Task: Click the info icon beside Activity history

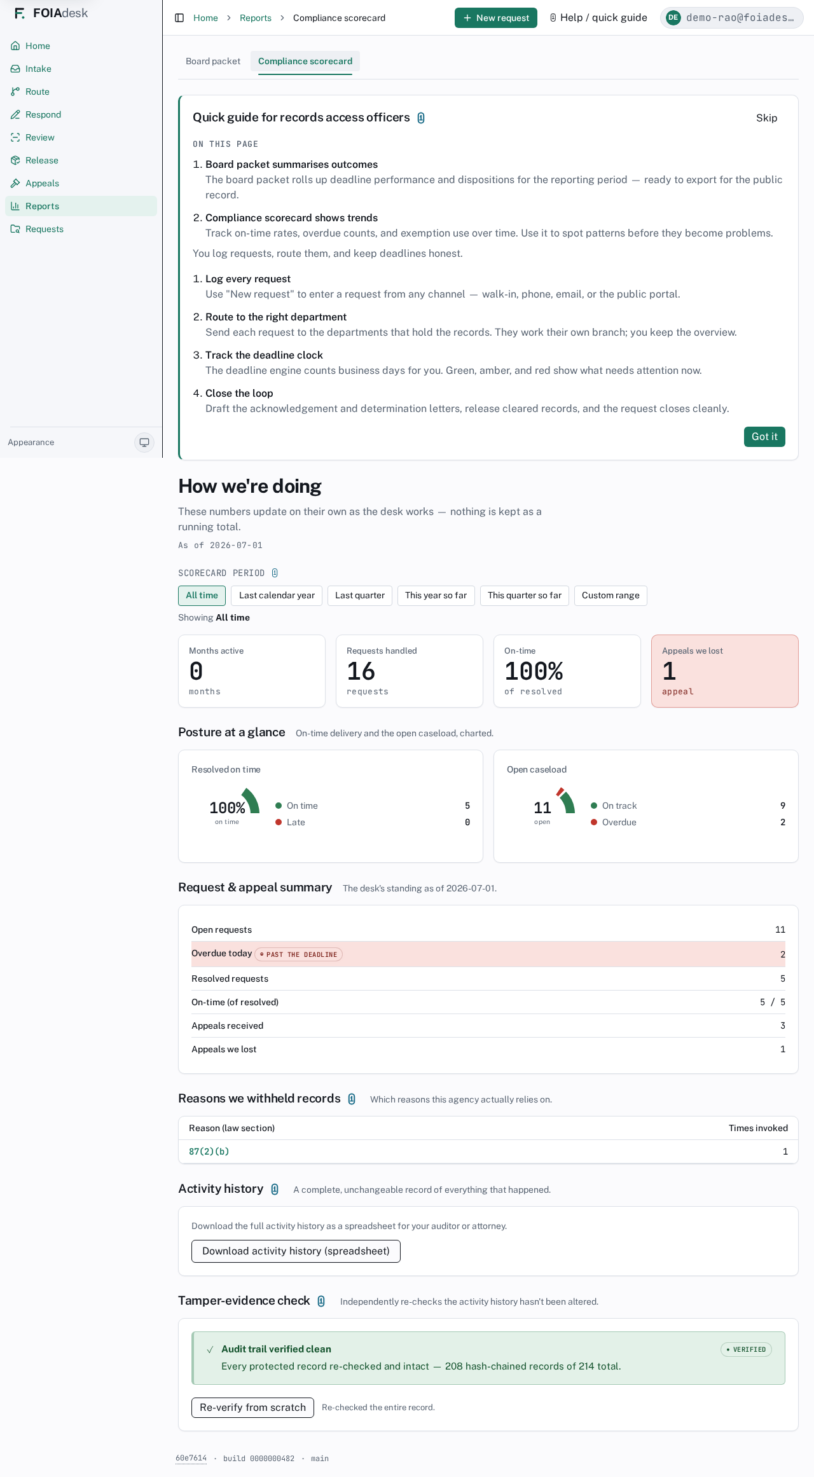Action: [x=275, y=1189]
